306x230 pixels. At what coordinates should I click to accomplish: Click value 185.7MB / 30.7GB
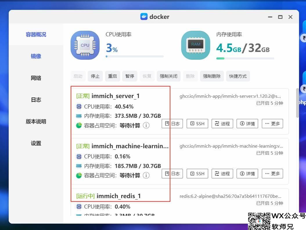(138, 166)
